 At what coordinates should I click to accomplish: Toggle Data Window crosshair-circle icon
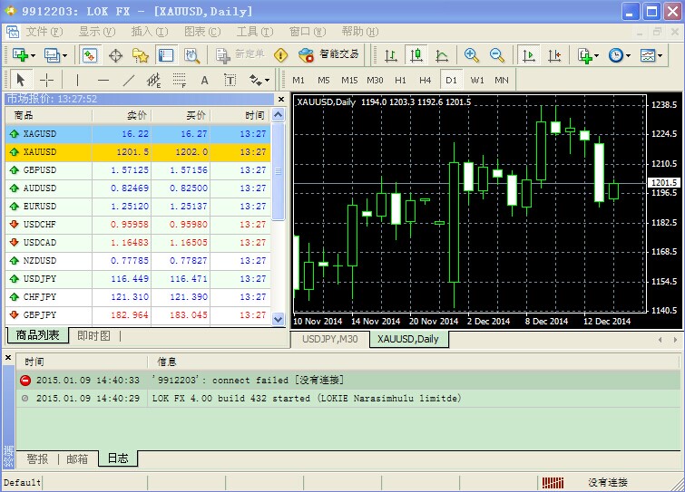115,55
